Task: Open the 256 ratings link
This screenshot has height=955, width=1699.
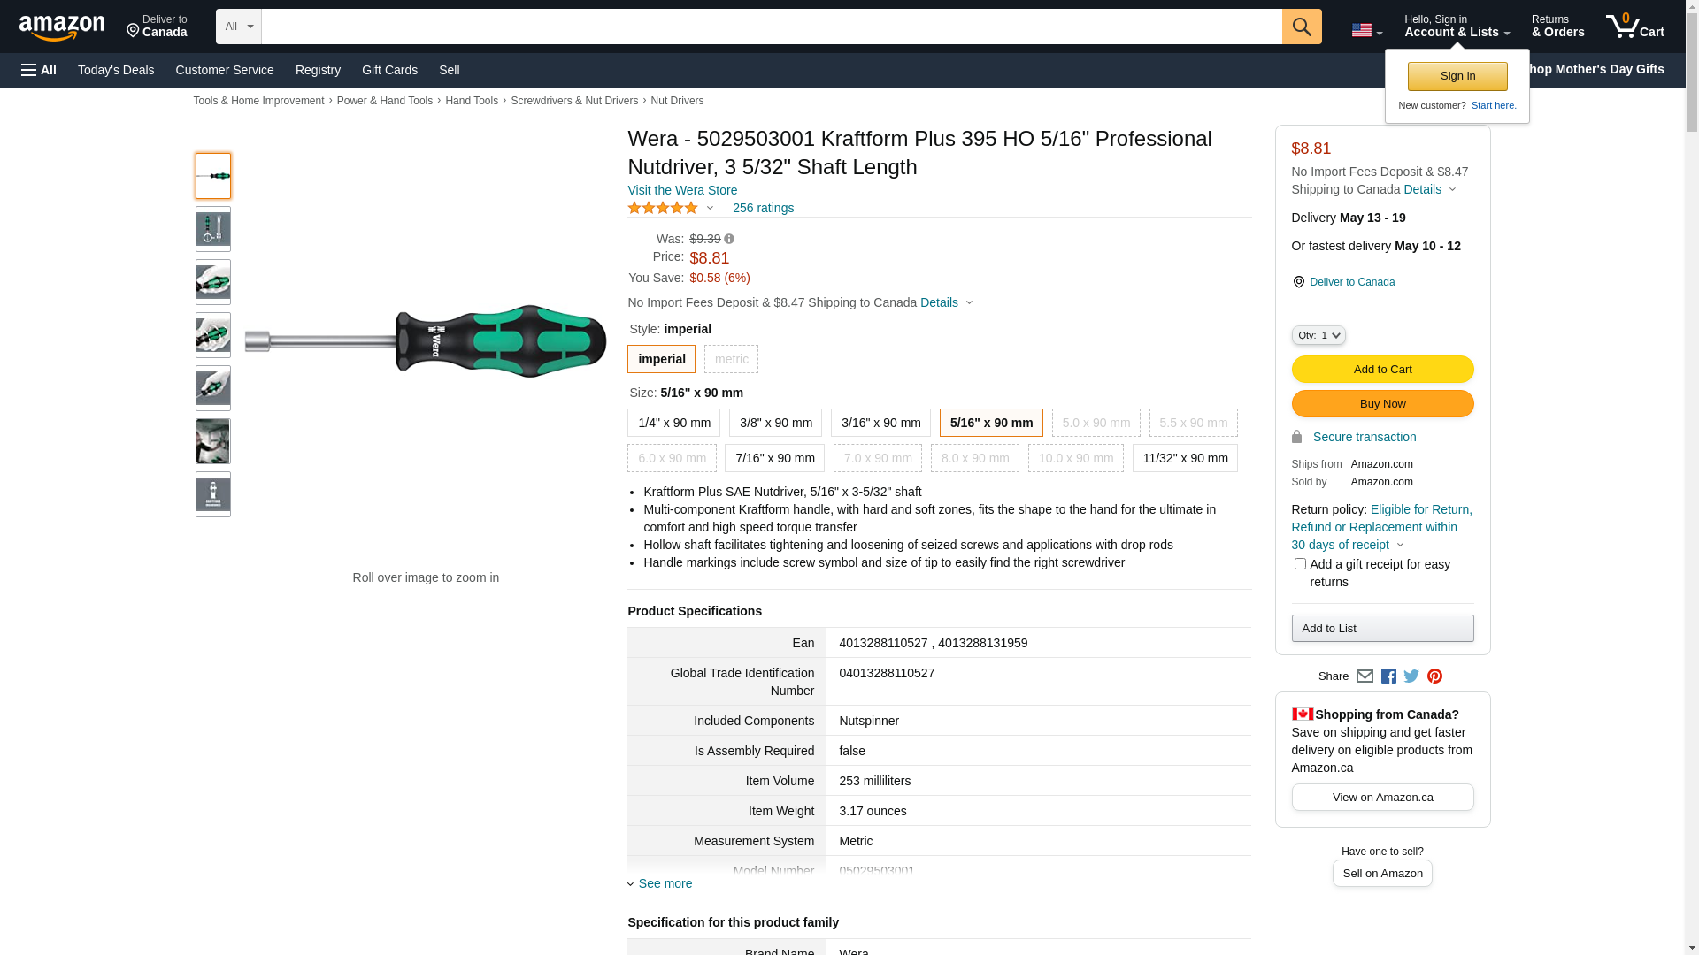Action: tap(763, 209)
